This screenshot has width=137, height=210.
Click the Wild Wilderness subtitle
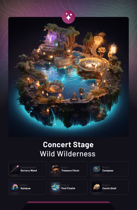pyautogui.click(x=68, y=154)
